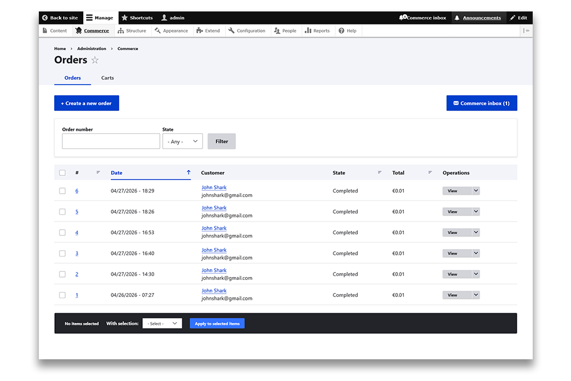571x381 pixels.
Task: Open John Shark link in order 2 row
Action: click(214, 270)
